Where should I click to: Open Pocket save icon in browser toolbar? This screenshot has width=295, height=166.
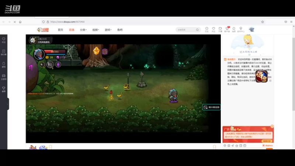(286, 22)
